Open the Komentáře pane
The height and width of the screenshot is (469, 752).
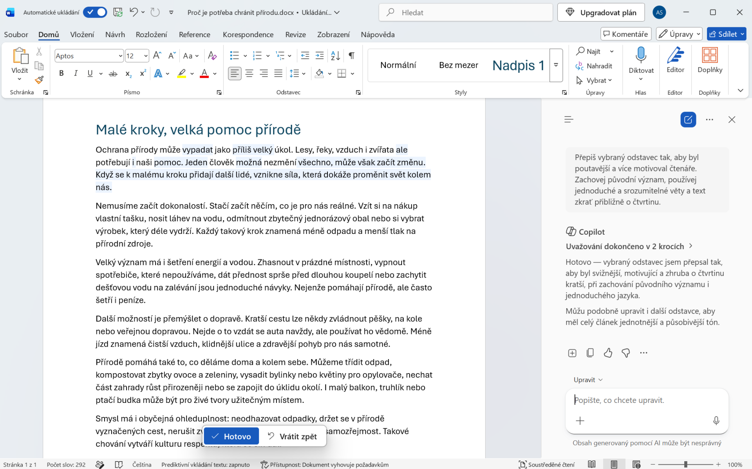tap(625, 34)
